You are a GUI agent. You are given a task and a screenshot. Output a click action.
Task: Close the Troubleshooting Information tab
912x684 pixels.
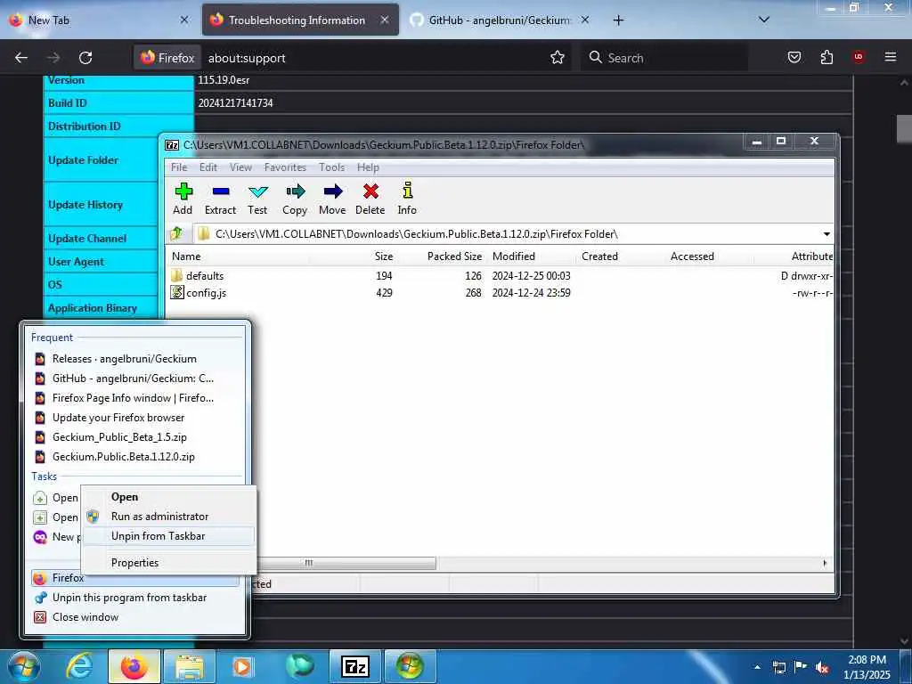(385, 20)
